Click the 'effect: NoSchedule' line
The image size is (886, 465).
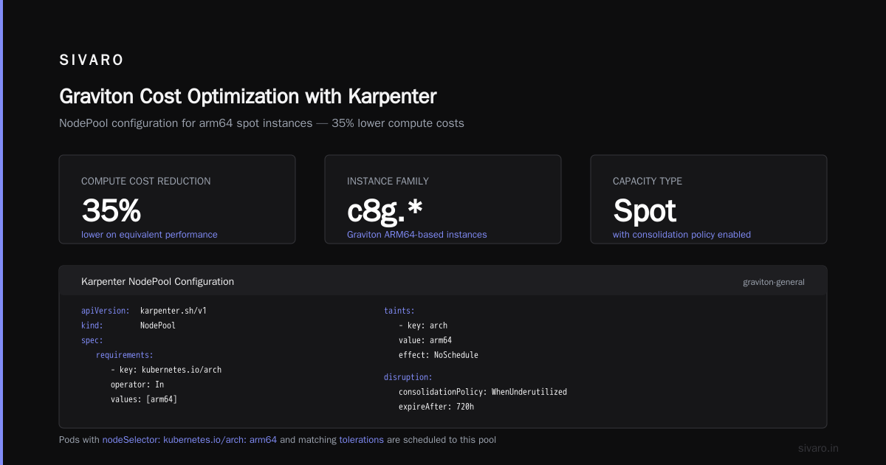(439, 355)
